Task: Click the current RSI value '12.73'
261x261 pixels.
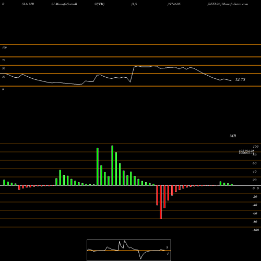Action: pyautogui.click(x=240, y=79)
